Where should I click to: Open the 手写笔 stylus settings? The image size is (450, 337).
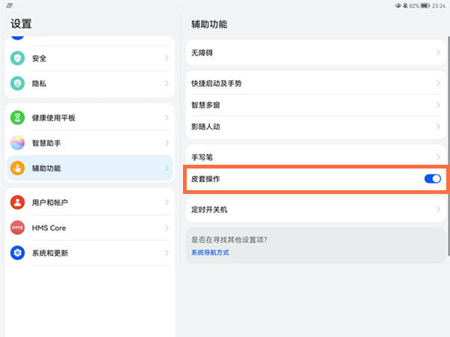pyautogui.click(x=202, y=158)
